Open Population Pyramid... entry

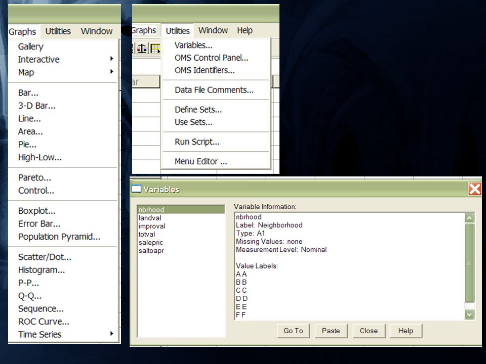[x=59, y=237]
